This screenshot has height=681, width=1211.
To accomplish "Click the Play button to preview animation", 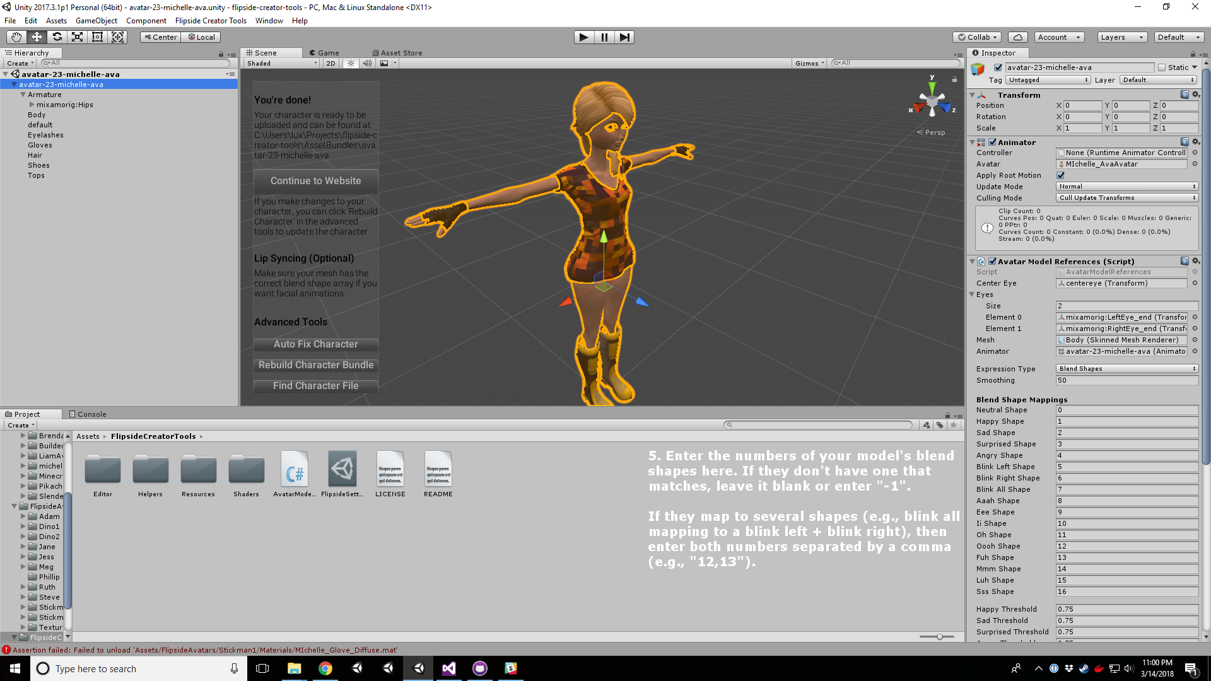I will point(583,37).
